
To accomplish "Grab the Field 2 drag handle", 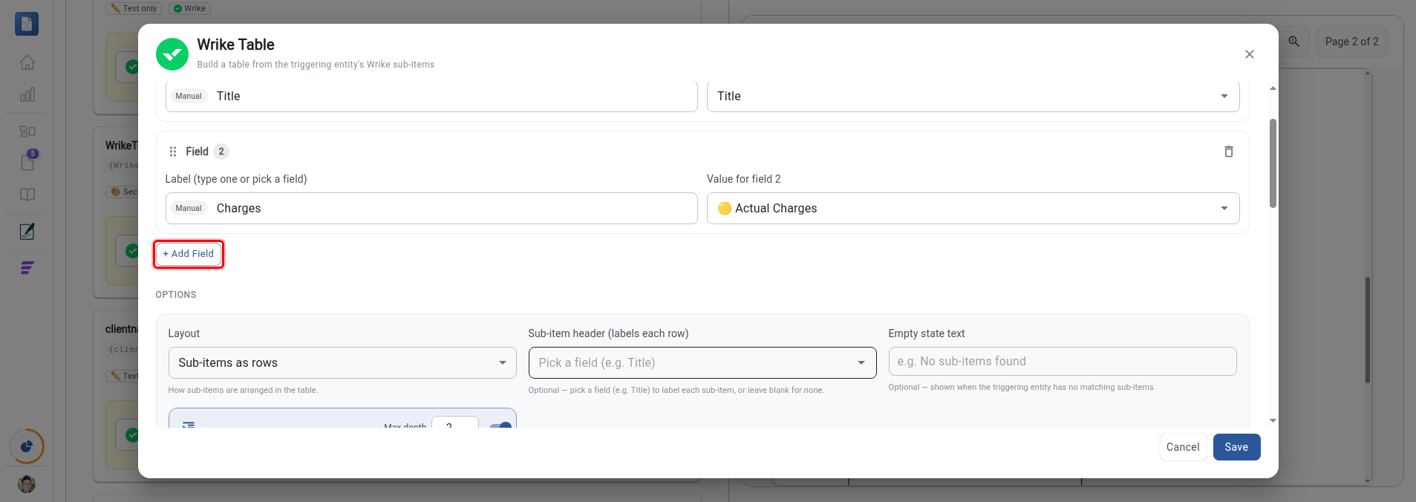I will tap(173, 151).
